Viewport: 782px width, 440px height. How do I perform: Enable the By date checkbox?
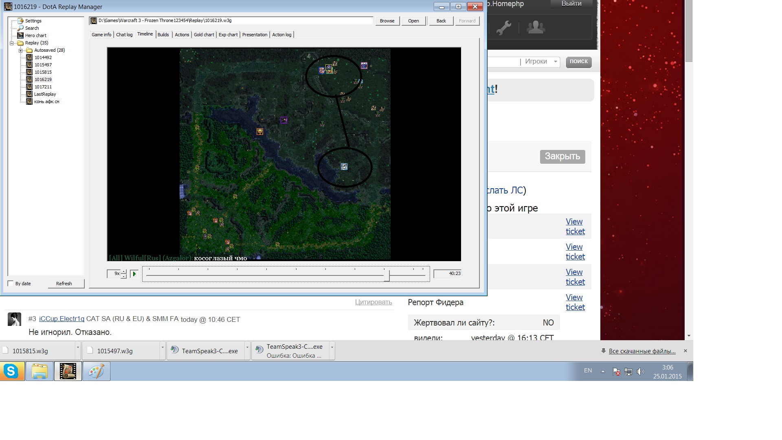click(11, 283)
